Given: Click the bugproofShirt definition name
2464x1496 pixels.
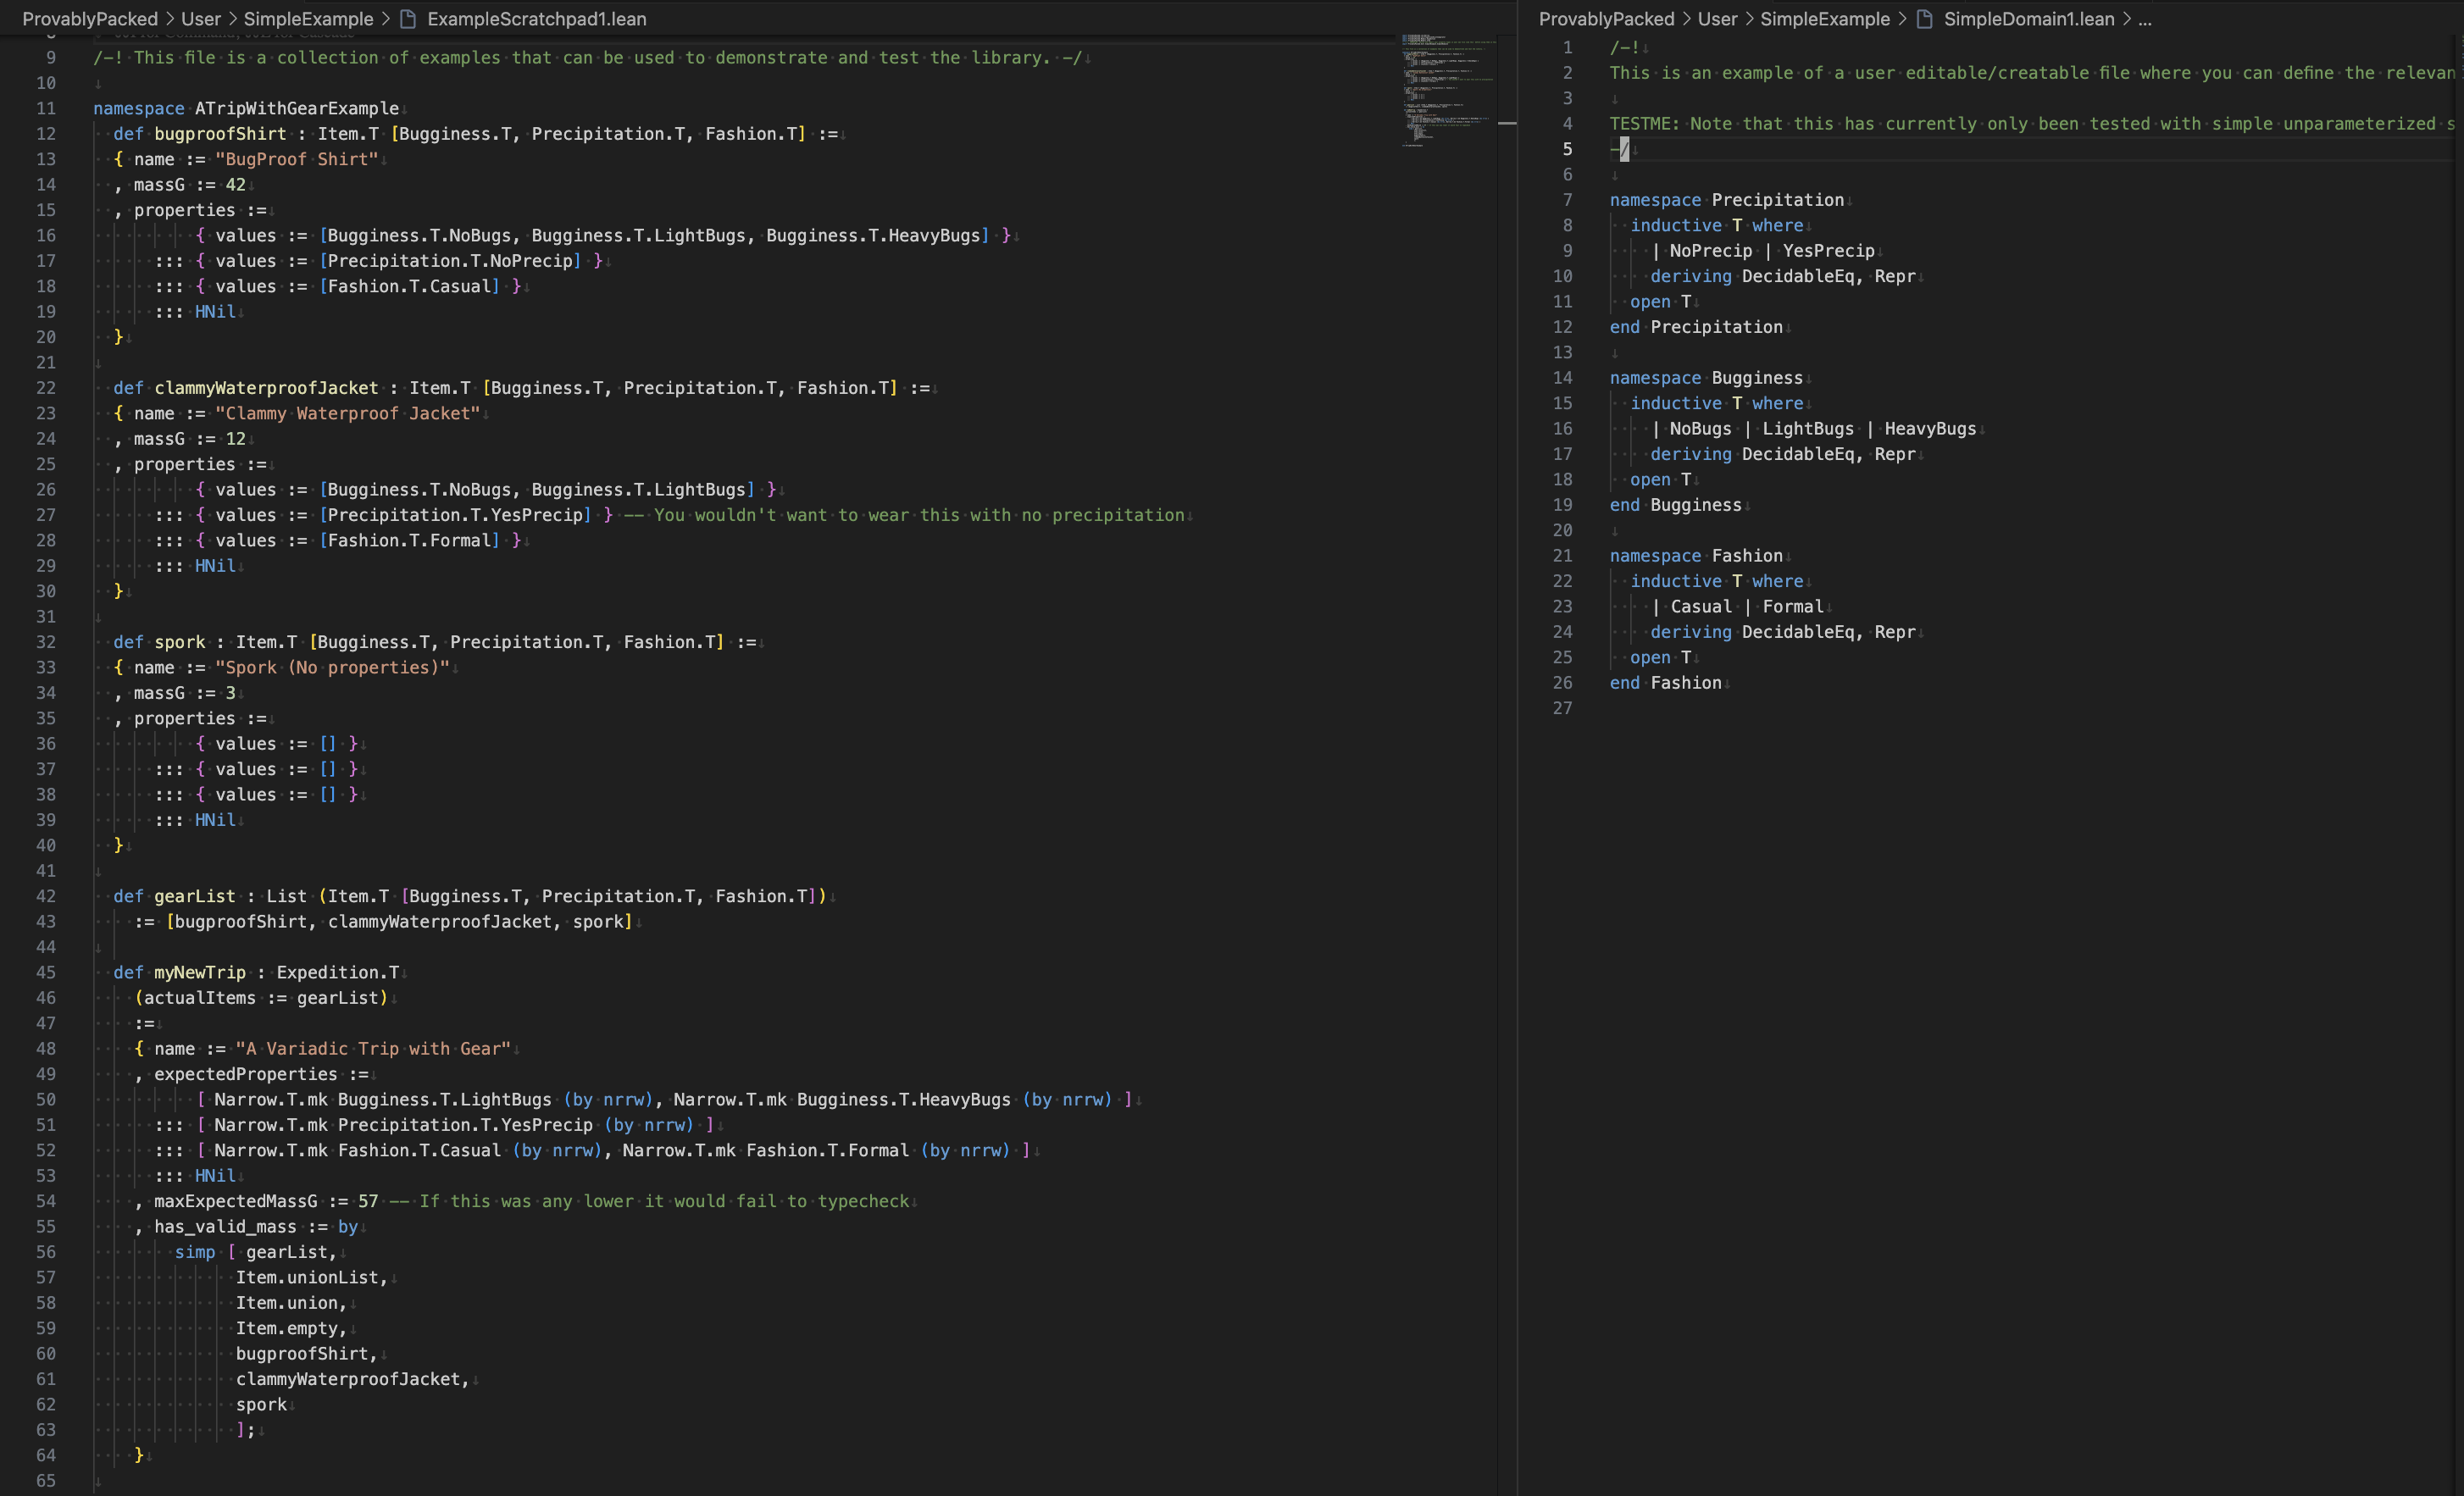Looking at the screenshot, I should pyautogui.click(x=220, y=134).
